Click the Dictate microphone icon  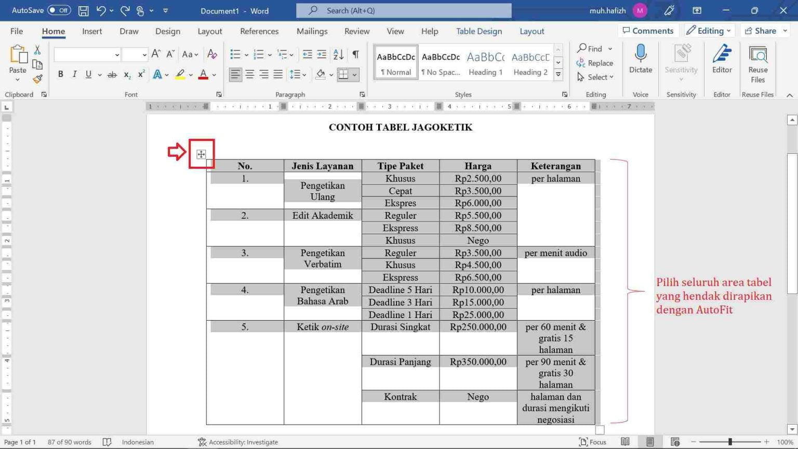[x=641, y=59]
